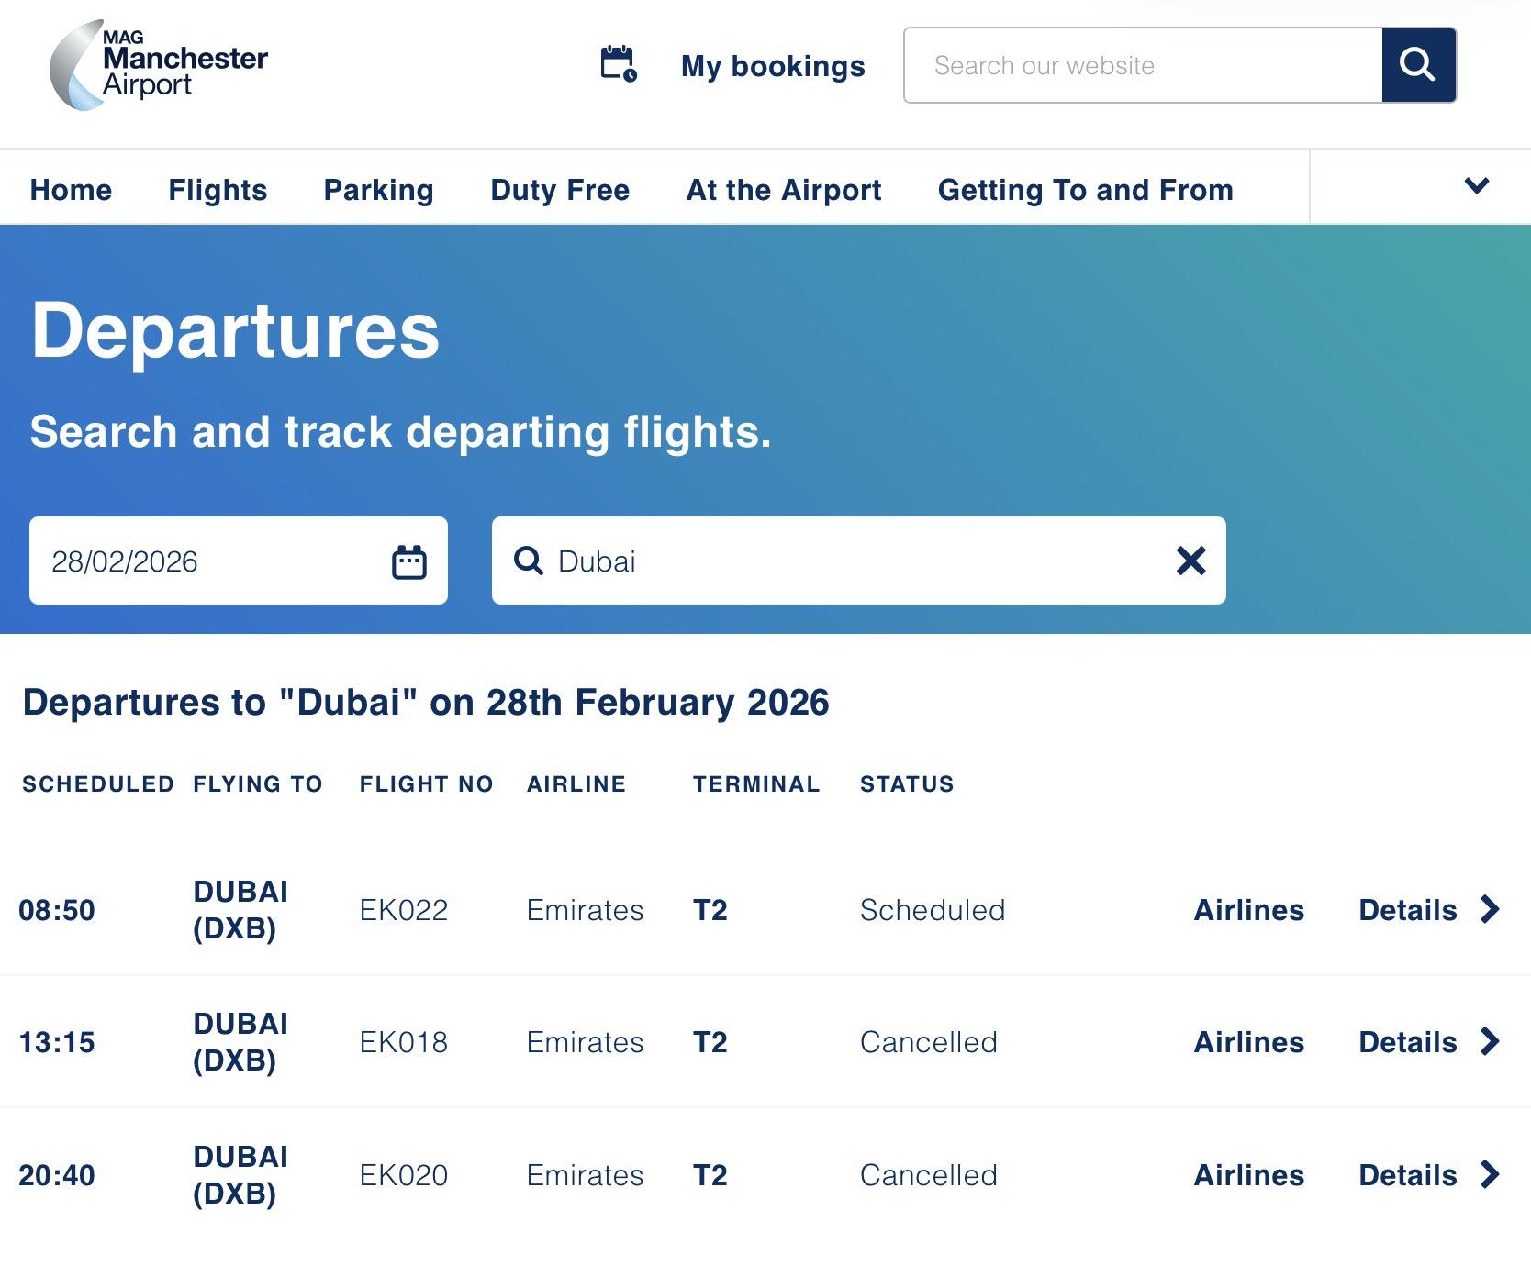
Task: Open details arrow for flight EK018
Action: point(1491,1041)
